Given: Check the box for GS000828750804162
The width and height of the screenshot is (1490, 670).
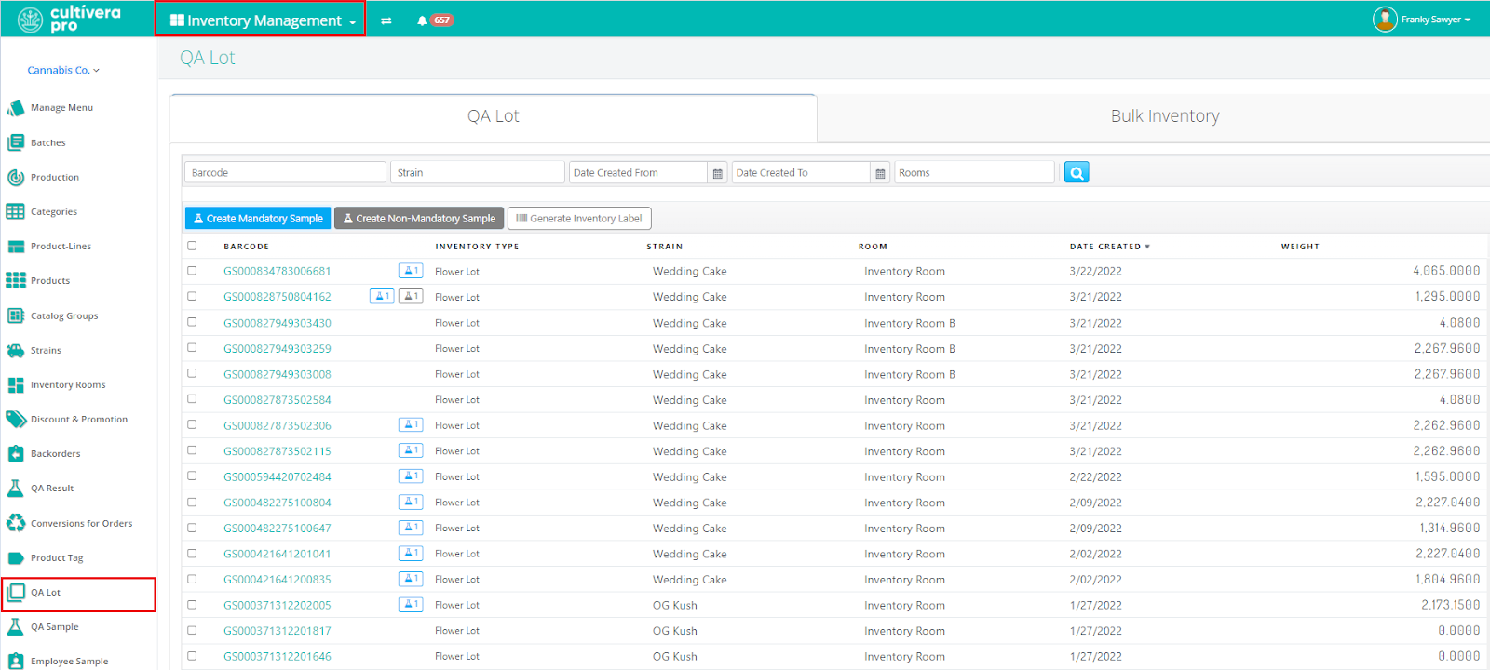Looking at the screenshot, I should (192, 296).
